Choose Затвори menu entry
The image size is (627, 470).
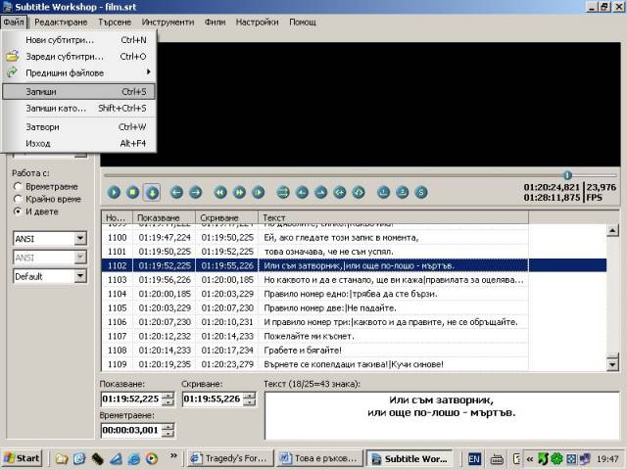pyautogui.click(x=78, y=127)
